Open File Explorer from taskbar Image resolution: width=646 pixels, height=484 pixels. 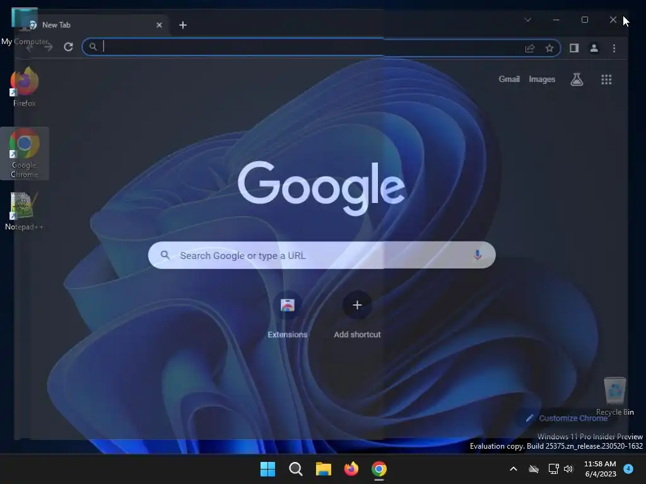[x=324, y=469]
